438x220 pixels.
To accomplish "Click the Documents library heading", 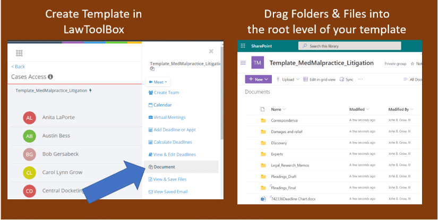I will pos(257,92).
